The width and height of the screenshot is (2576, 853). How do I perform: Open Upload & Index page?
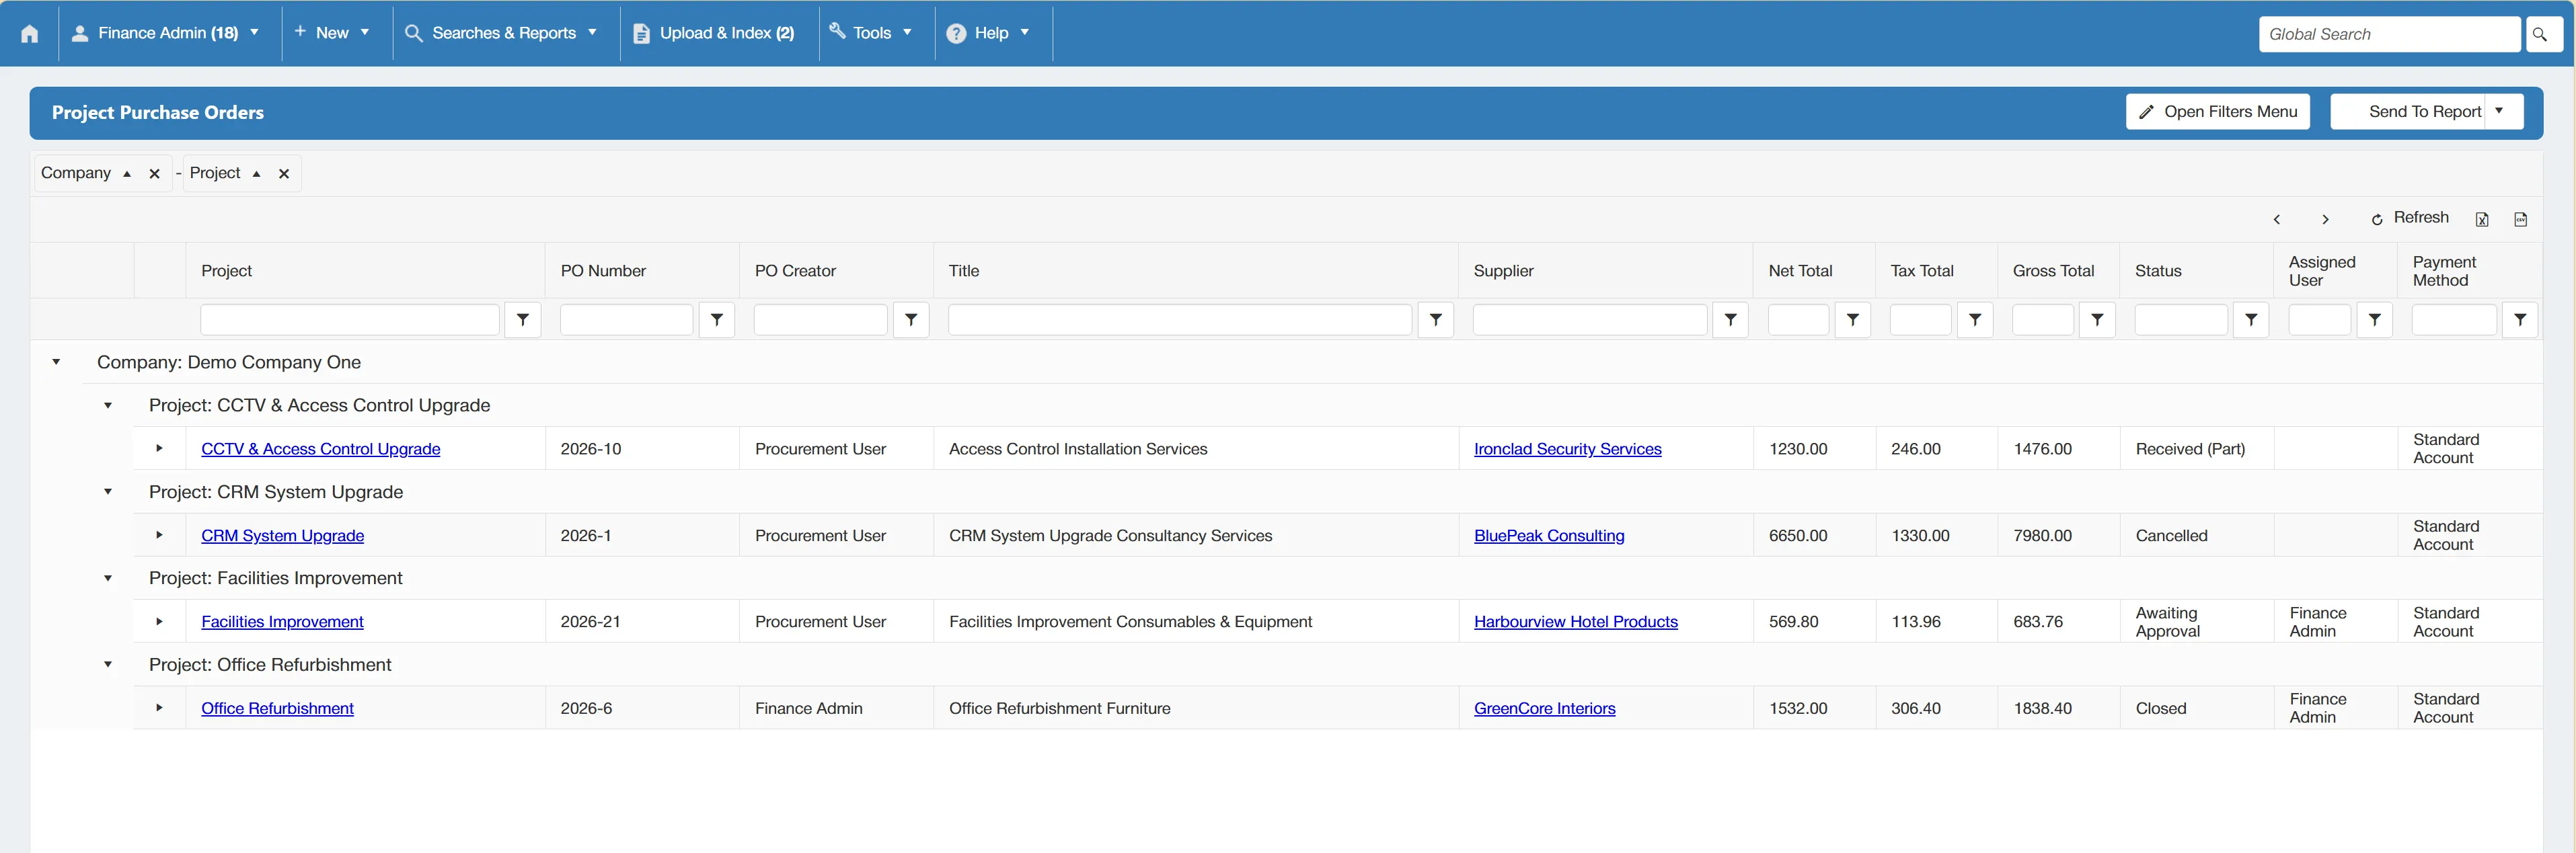[714, 33]
